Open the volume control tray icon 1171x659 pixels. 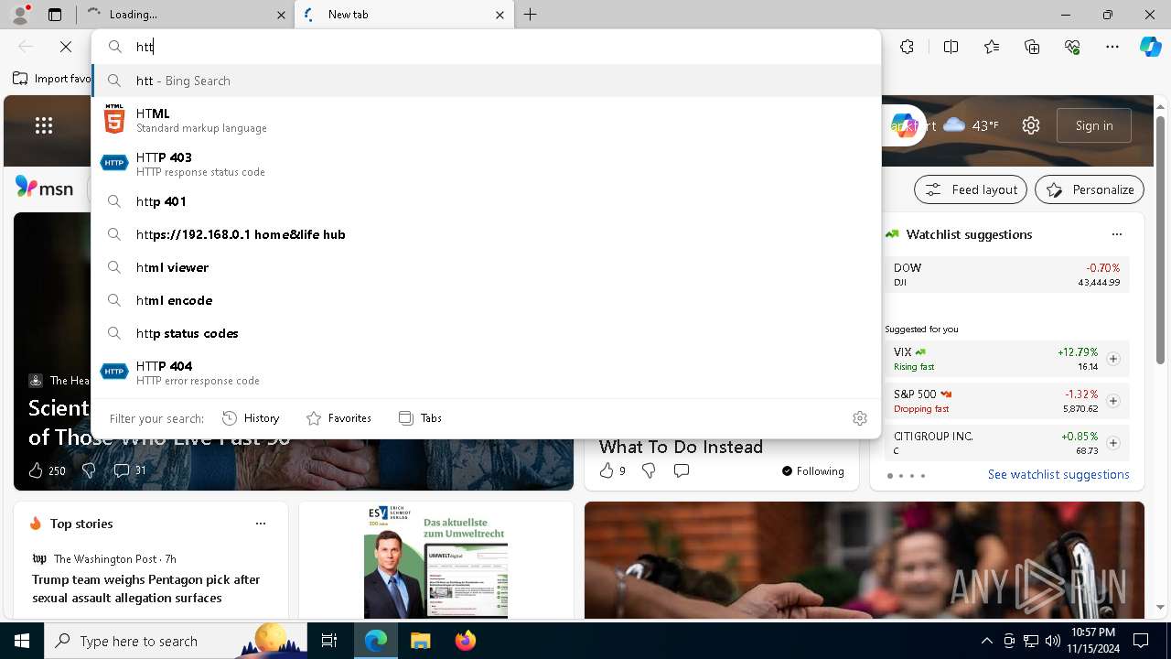(x=1052, y=641)
